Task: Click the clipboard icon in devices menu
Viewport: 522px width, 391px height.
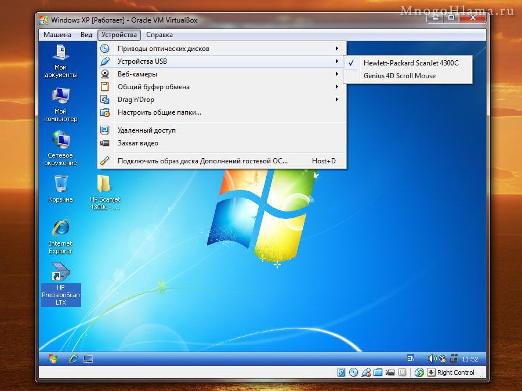Action: pyautogui.click(x=105, y=87)
